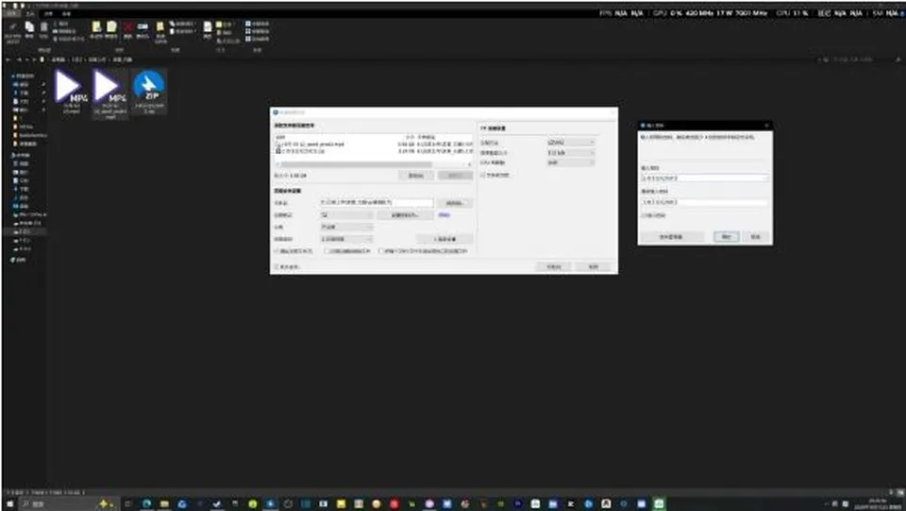This screenshot has width=906, height=511.
Task: Toggle the rightmost checkbox under compression level
Action: coord(380,251)
